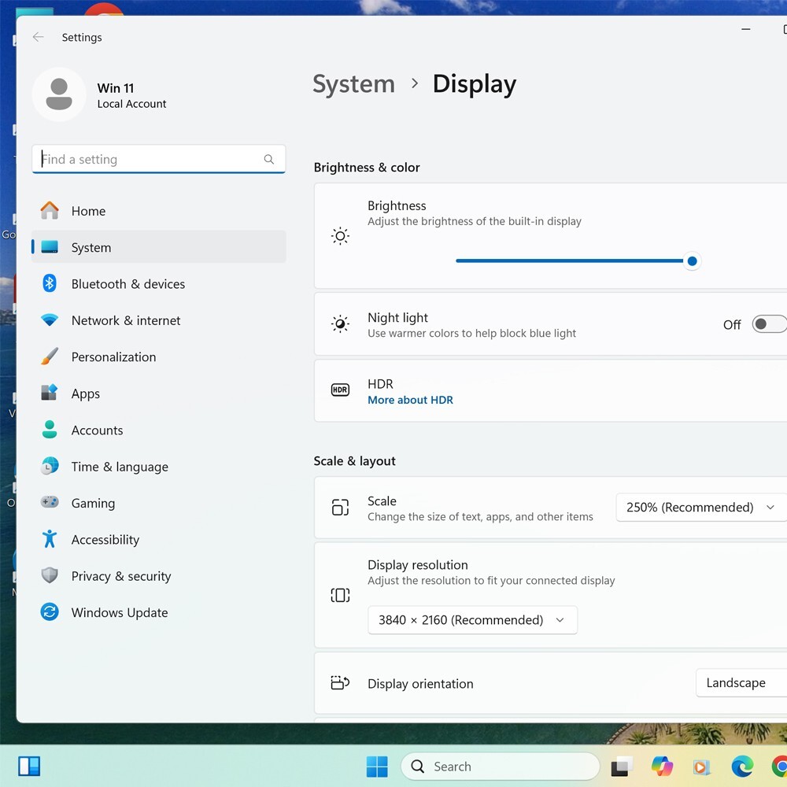The height and width of the screenshot is (787, 787).
Task: Click the Gaming controller icon
Action: 49,502
